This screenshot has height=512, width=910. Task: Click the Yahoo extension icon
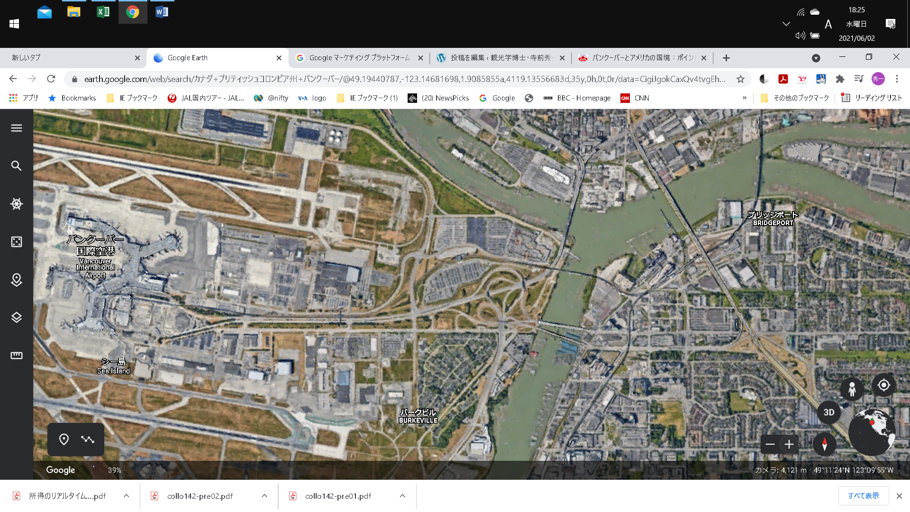click(802, 79)
